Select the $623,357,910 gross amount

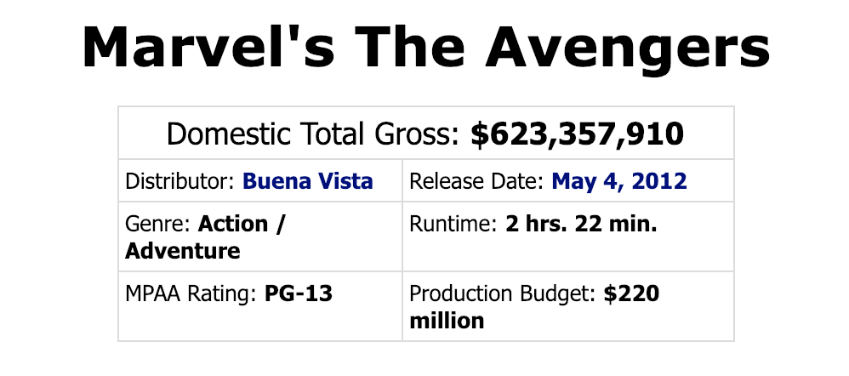pos(577,134)
